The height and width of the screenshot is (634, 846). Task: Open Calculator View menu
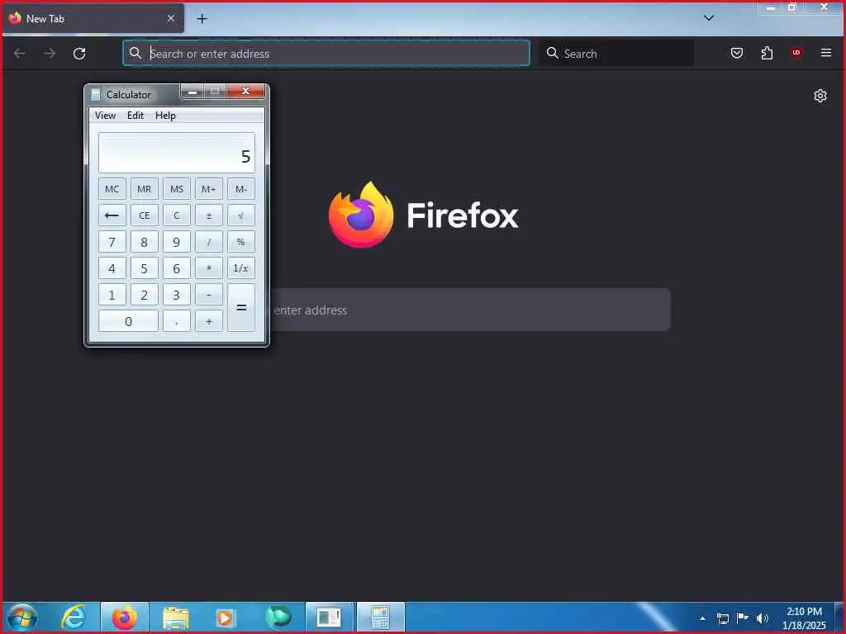105,116
